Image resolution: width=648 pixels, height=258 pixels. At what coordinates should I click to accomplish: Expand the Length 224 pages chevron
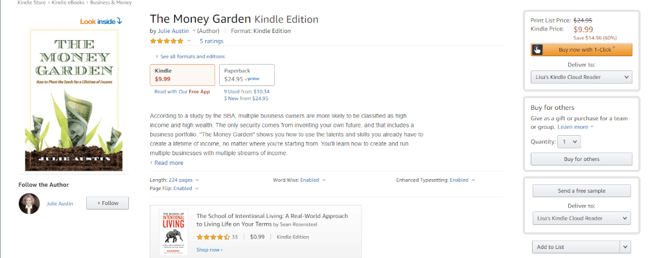(x=197, y=180)
